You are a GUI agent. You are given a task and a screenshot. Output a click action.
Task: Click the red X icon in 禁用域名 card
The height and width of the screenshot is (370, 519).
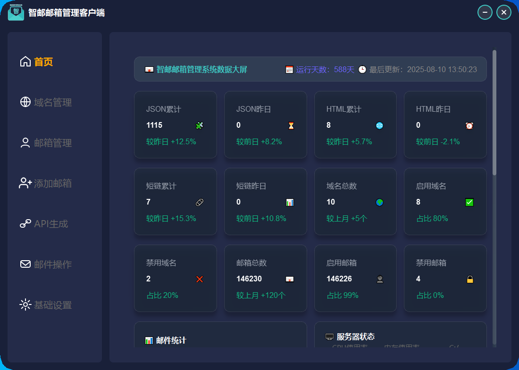(200, 279)
